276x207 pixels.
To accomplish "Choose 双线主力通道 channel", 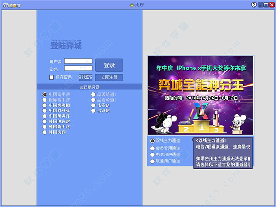I will tap(152, 141).
